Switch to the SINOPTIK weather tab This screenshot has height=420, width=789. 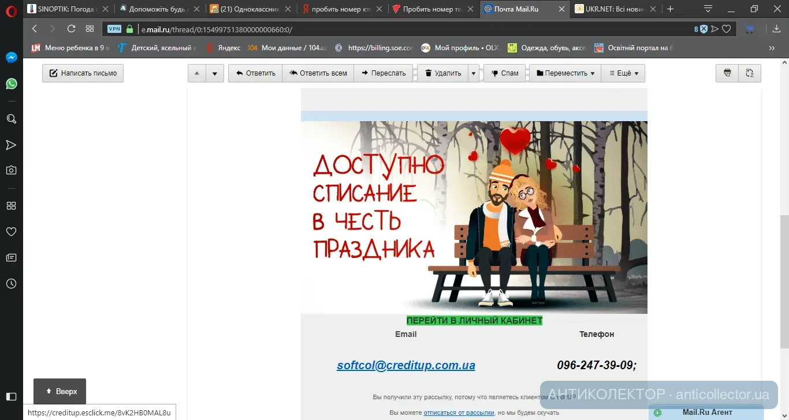(x=68, y=9)
